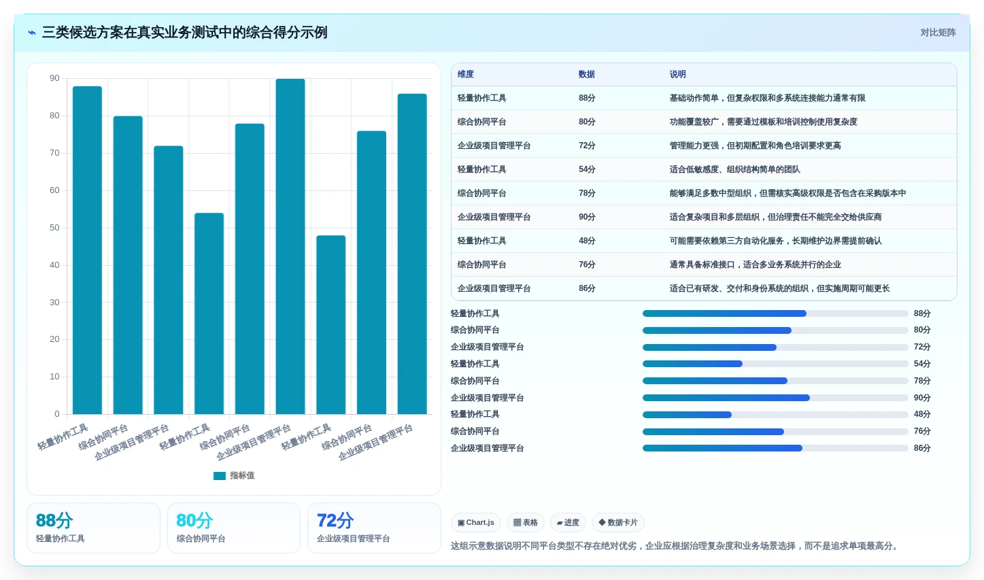
Task: Select the shortest chart bar at 48
Action: pyautogui.click(x=331, y=325)
